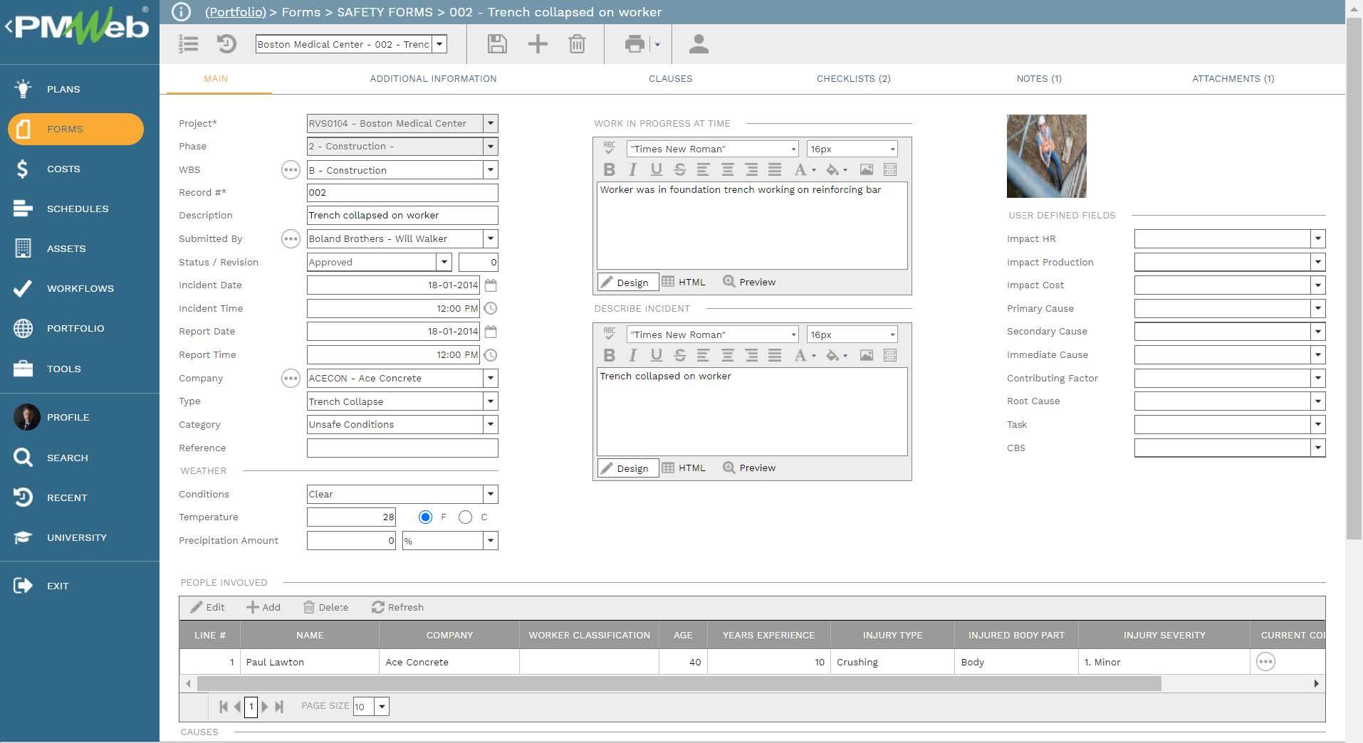Click the ellipsis button next to WBS
This screenshot has width=1363, height=743.
tap(291, 170)
